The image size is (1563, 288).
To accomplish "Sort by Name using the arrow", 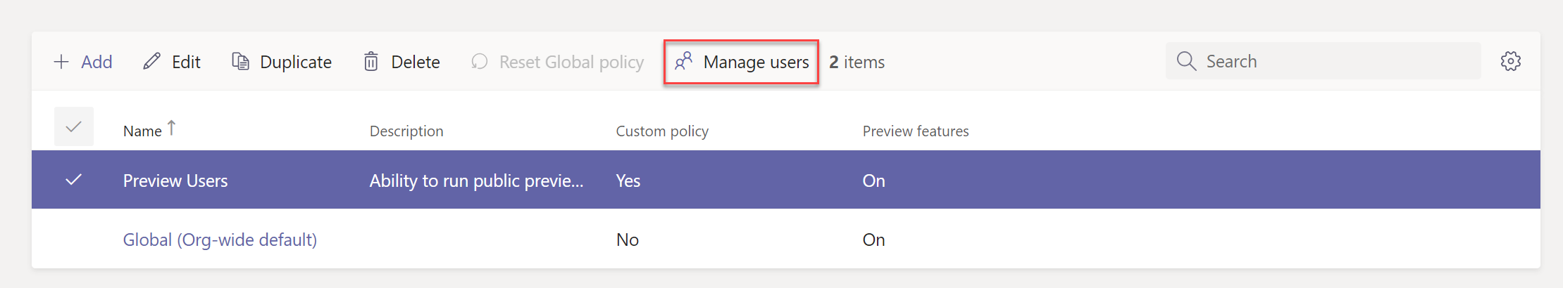I will 171,129.
